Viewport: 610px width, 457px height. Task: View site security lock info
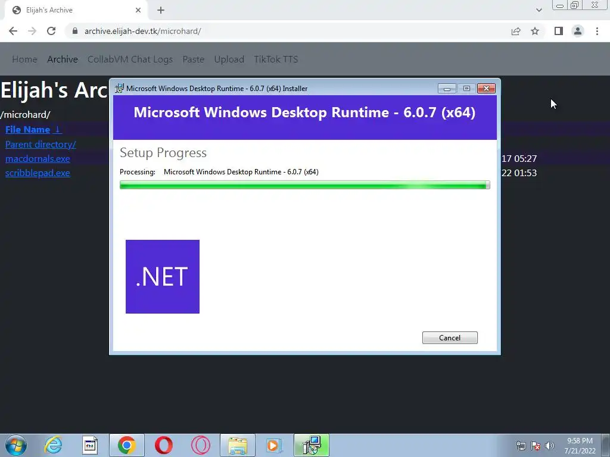[x=75, y=31]
